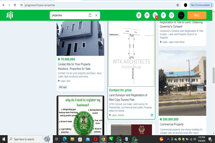Switch to Google Chrome in the taskbar
Image resolution: width=215 pixels, height=143 pixels.
pos(103,139)
